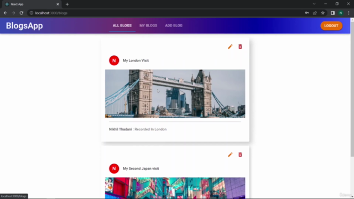Share this page using the share icon
Viewport: 354px width, 199px height.
click(x=315, y=13)
